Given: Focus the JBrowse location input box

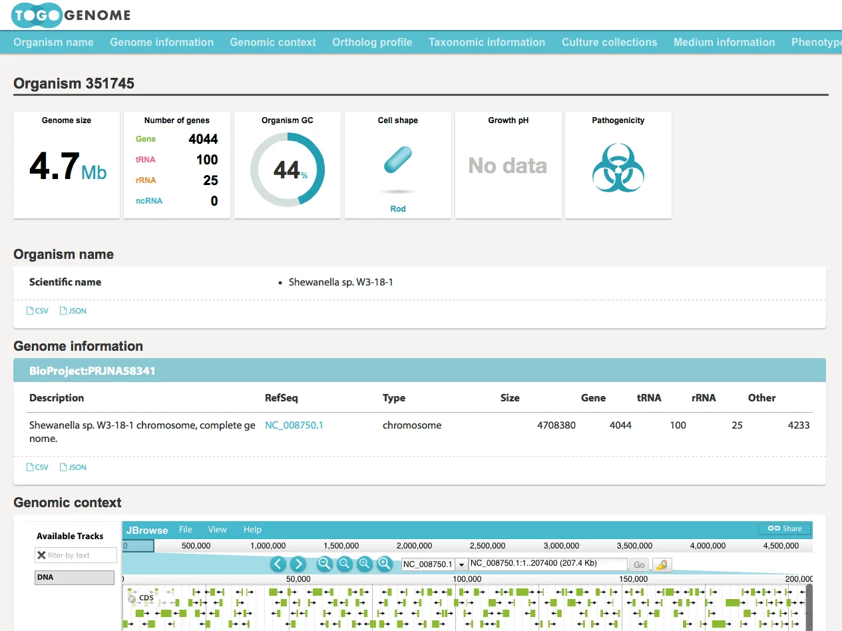Looking at the screenshot, I should point(548,564).
